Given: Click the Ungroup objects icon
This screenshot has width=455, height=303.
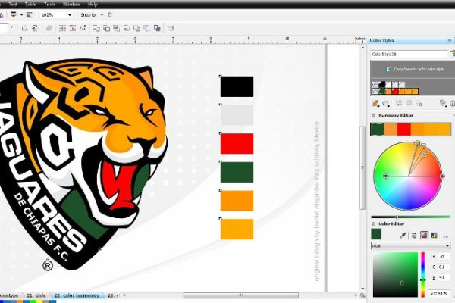Looking at the screenshot, I should [x=73, y=28].
